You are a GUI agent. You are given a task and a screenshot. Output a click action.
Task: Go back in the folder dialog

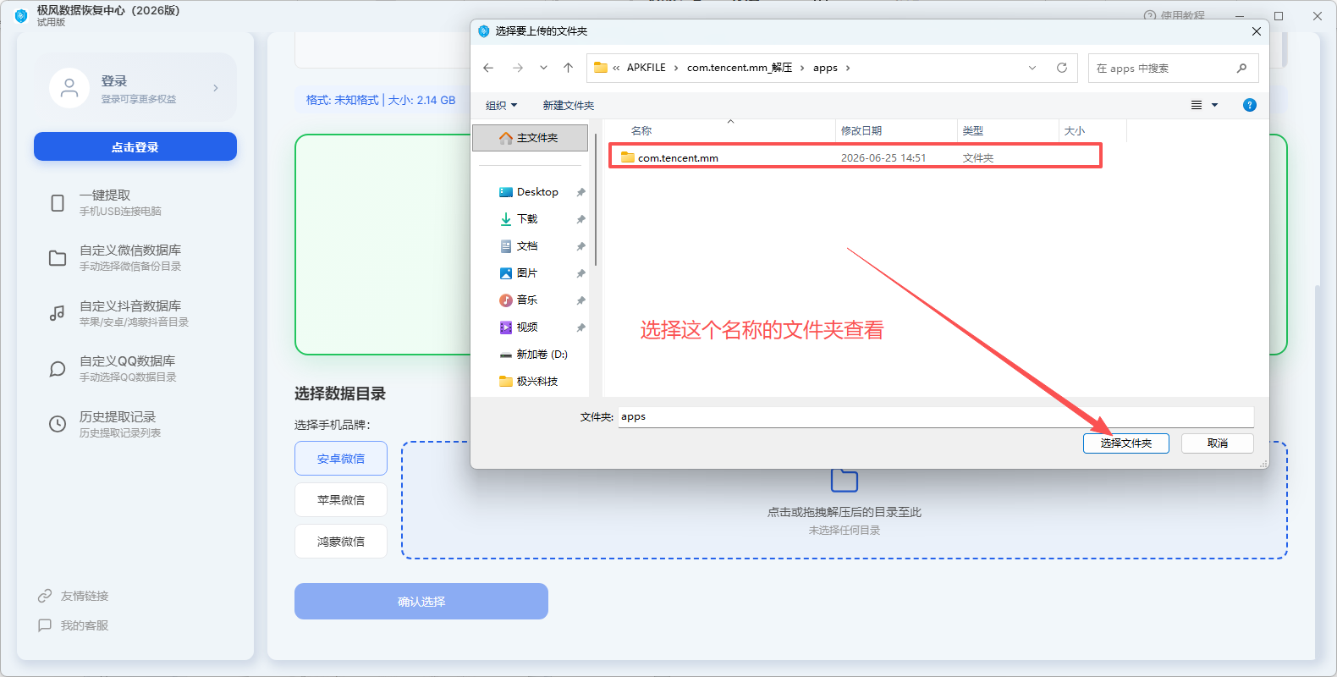[488, 68]
